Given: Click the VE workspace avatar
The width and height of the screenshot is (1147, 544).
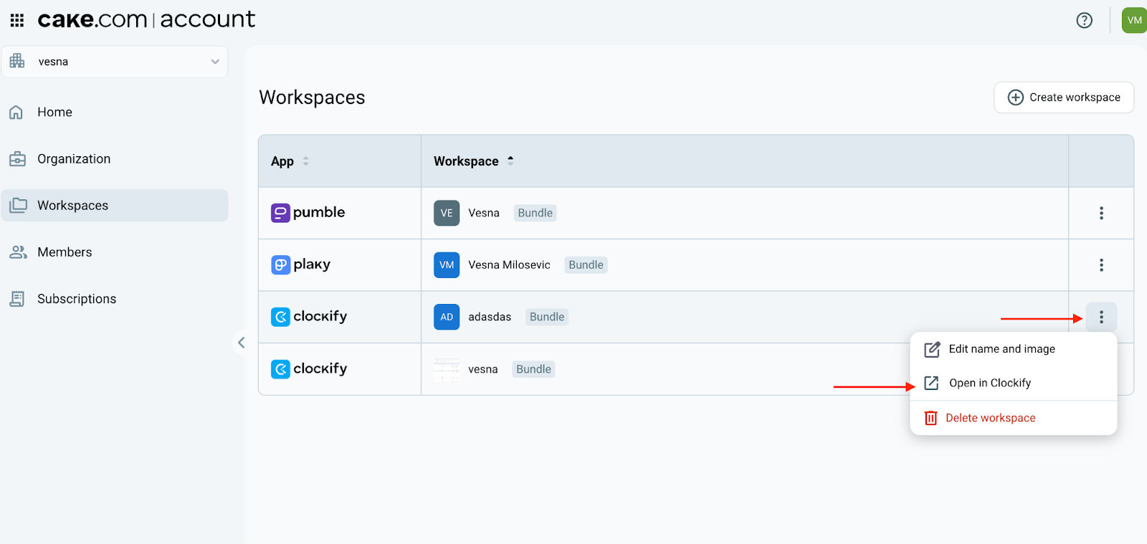Looking at the screenshot, I should [x=447, y=213].
